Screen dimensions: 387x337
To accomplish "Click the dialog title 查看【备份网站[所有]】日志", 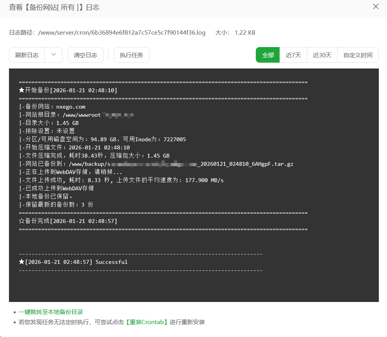I will click(54, 7).
